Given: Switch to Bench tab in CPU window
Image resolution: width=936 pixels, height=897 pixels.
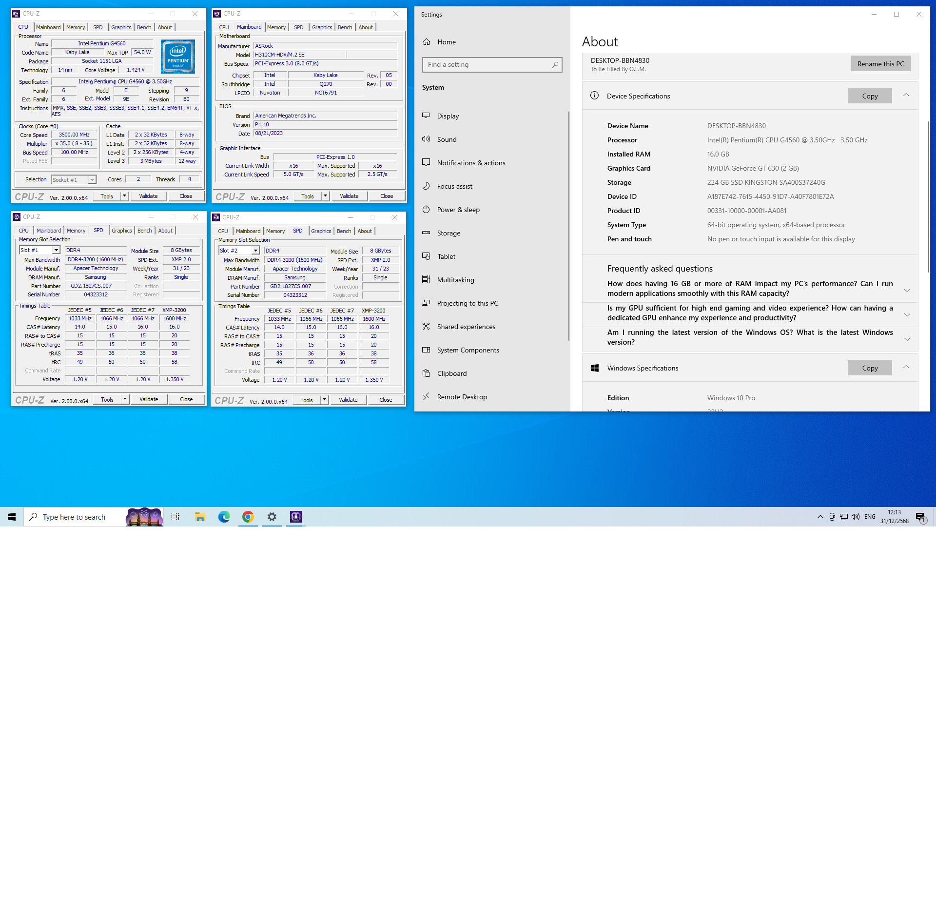Looking at the screenshot, I should [x=144, y=27].
